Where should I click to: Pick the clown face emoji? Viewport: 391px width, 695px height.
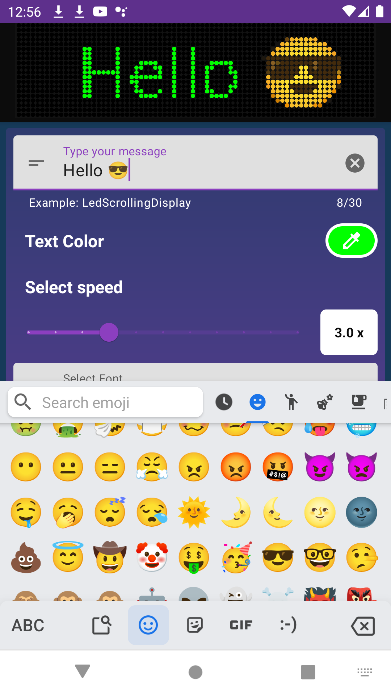pyautogui.click(x=152, y=557)
